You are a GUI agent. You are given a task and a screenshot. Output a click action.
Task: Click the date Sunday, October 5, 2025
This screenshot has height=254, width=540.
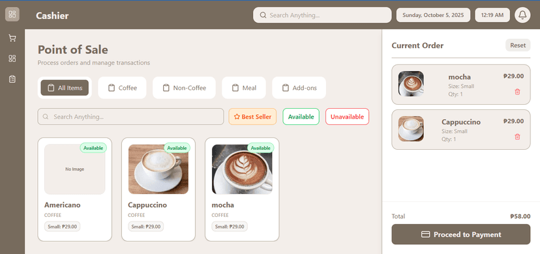point(433,15)
